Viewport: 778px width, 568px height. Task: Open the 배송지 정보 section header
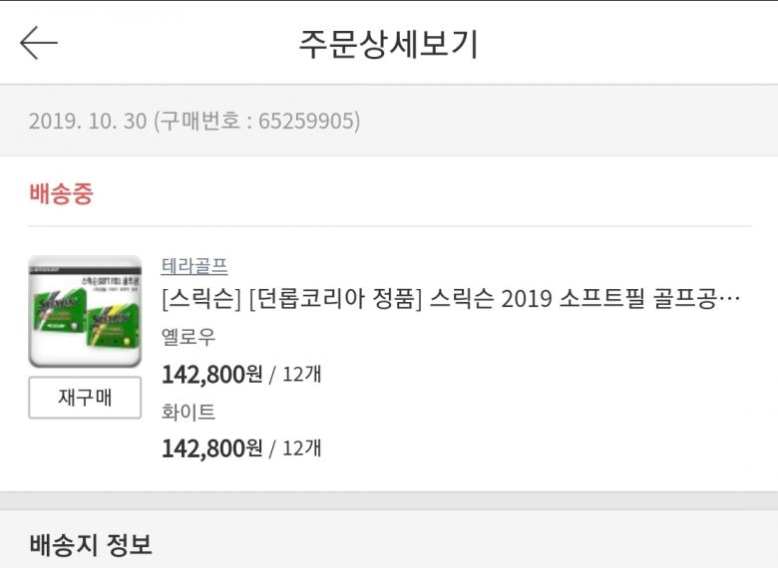click(x=91, y=544)
